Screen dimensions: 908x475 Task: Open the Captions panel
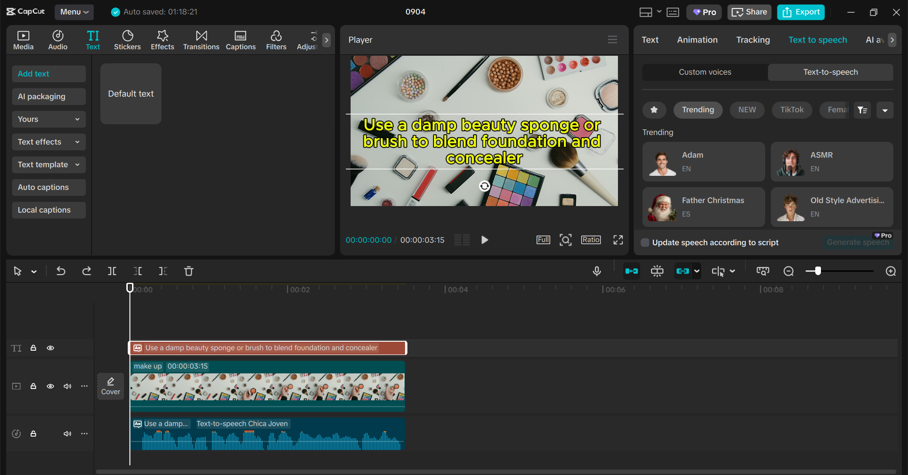(x=240, y=40)
